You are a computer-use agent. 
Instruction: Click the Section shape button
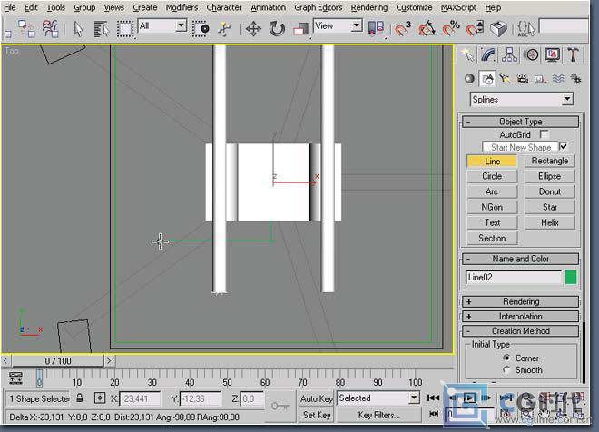click(x=492, y=238)
